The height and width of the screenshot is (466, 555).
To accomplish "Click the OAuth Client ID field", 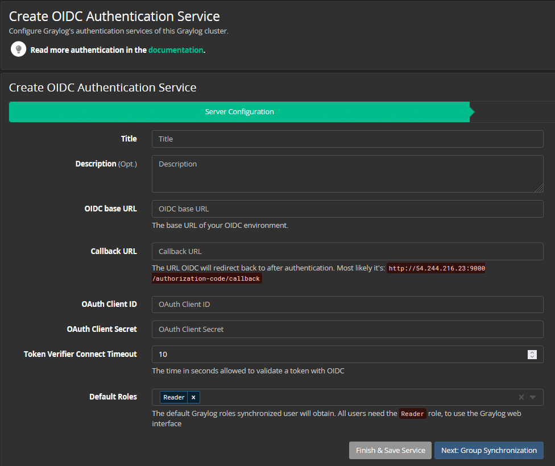I will pyautogui.click(x=347, y=304).
